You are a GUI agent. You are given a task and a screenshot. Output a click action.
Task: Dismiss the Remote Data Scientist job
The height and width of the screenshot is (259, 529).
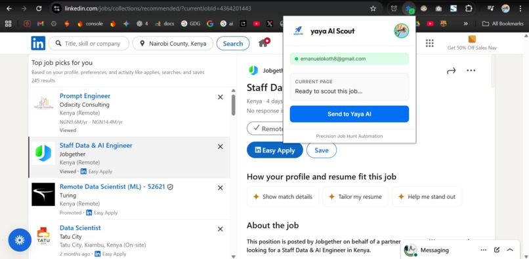pyautogui.click(x=221, y=188)
